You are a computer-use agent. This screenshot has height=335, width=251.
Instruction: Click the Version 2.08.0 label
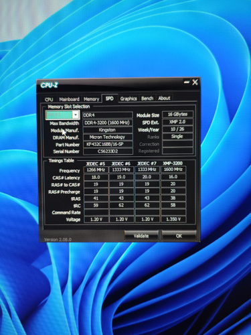[58, 239]
